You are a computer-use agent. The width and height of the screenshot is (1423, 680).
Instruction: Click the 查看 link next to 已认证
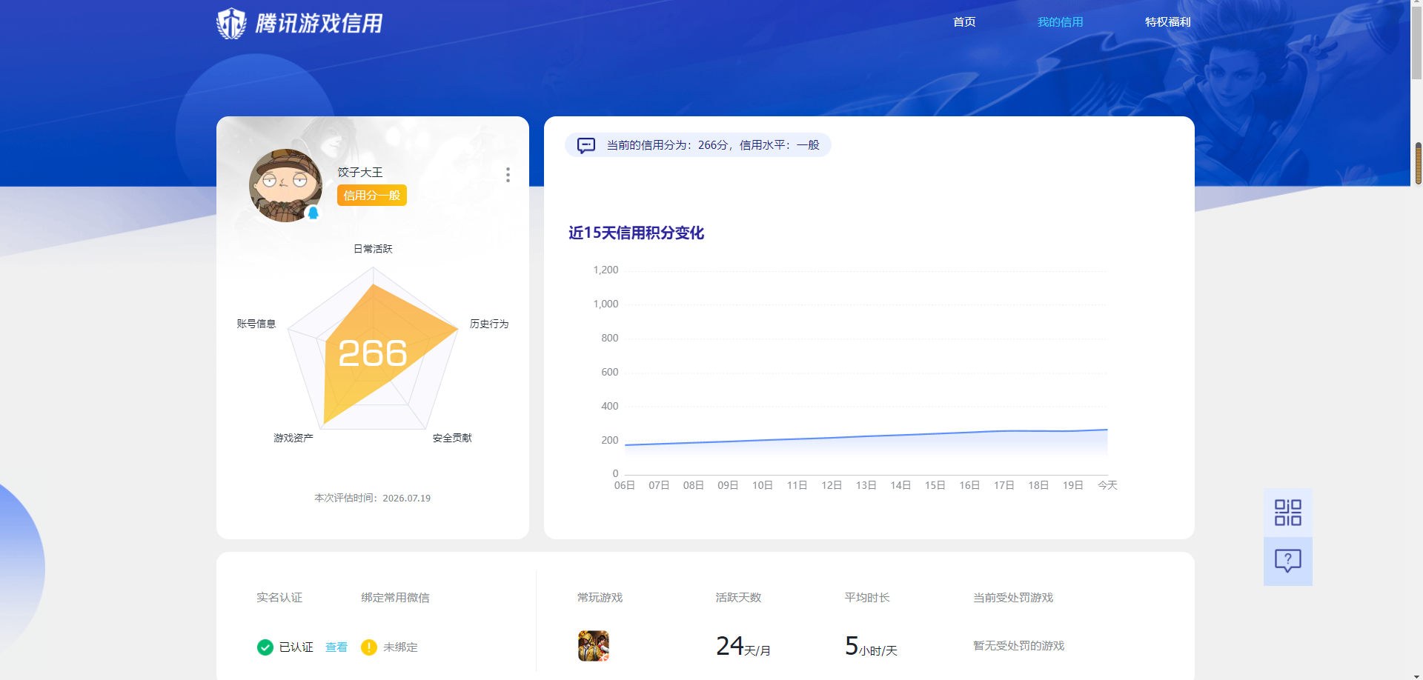pyautogui.click(x=336, y=647)
